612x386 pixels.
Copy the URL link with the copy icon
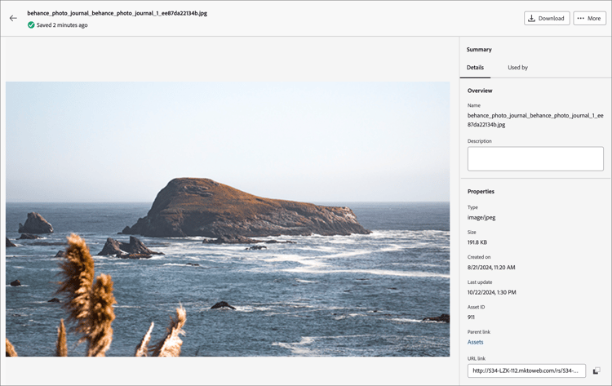(596, 370)
